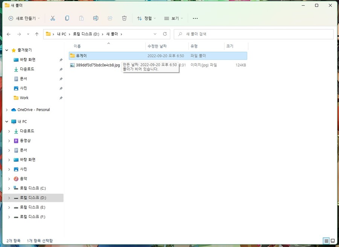Screen dimensions: 339x247
Task: Open the 보기 (View) dropdown
Action: click(x=174, y=18)
